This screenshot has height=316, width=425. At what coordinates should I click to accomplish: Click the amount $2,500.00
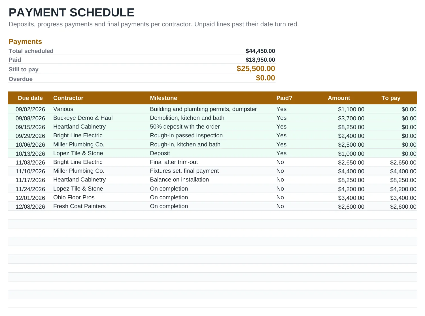coord(351,145)
